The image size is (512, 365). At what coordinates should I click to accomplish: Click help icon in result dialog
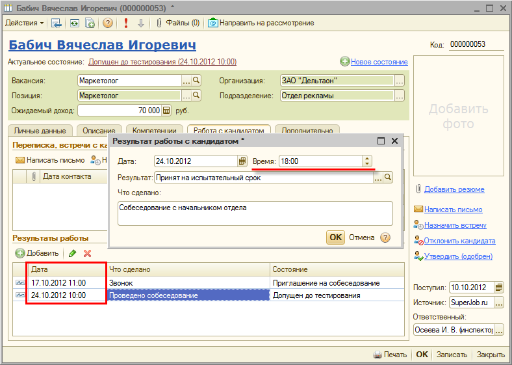[385, 237]
